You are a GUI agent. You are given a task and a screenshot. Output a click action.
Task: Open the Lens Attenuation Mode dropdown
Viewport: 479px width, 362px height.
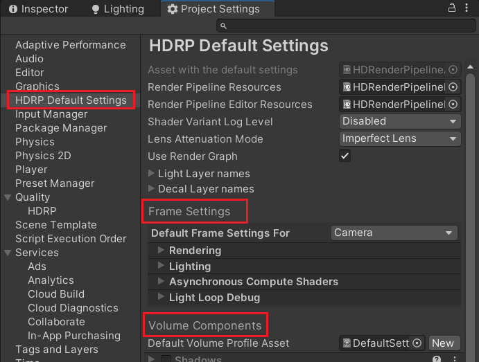(x=400, y=138)
